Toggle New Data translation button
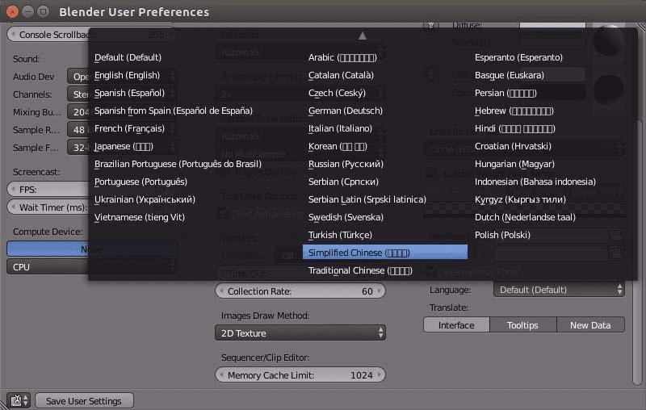This screenshot has height=410, width=646. click(590, 324)
